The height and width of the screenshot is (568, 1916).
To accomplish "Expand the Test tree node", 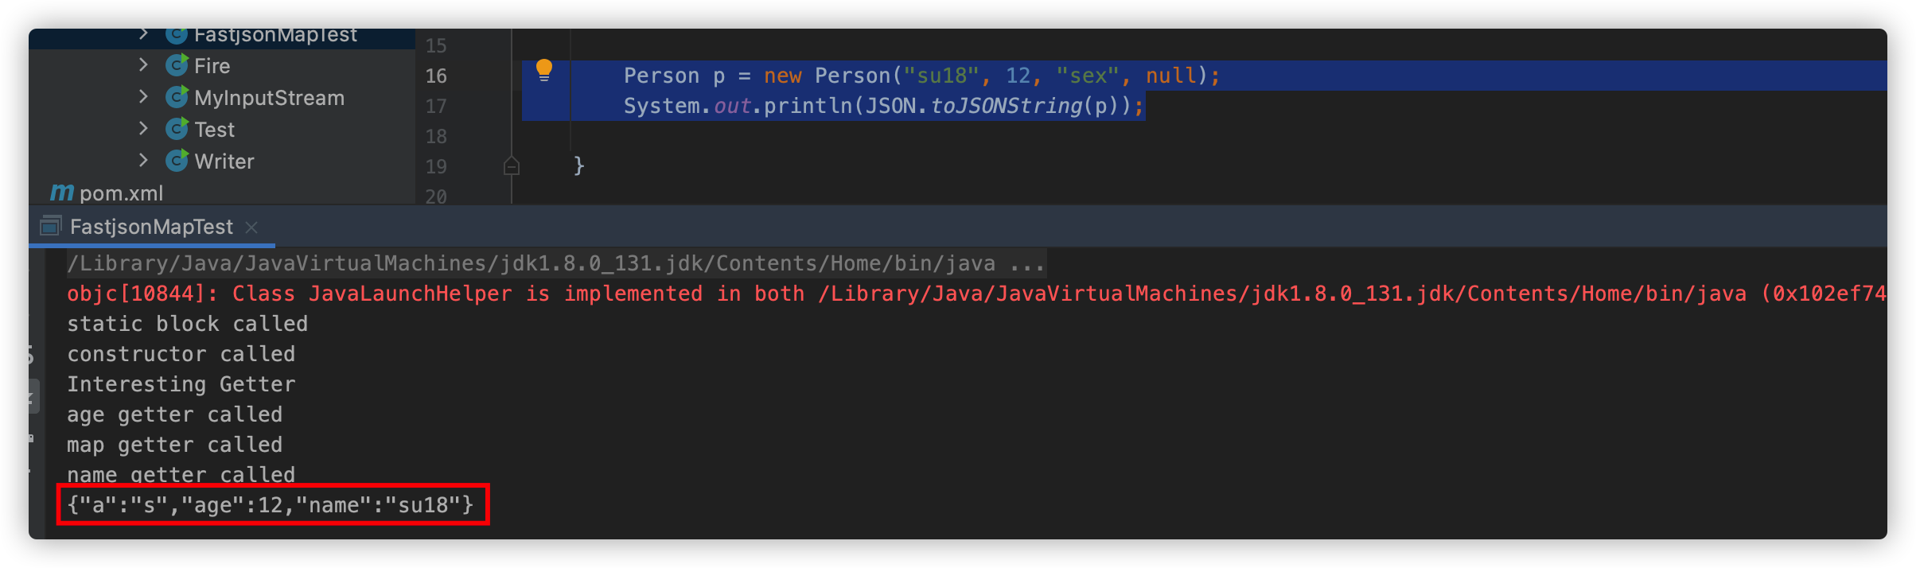I will tap(143, 129).
